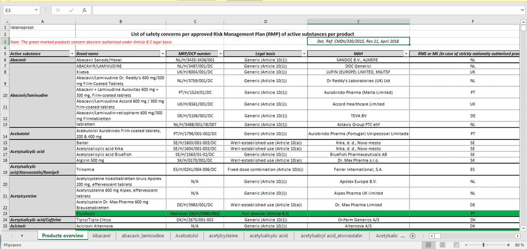Open the Legal basis filter dropdown
Image resolution: width=527 pixels, height=249 pixels.
coord(304,54)
